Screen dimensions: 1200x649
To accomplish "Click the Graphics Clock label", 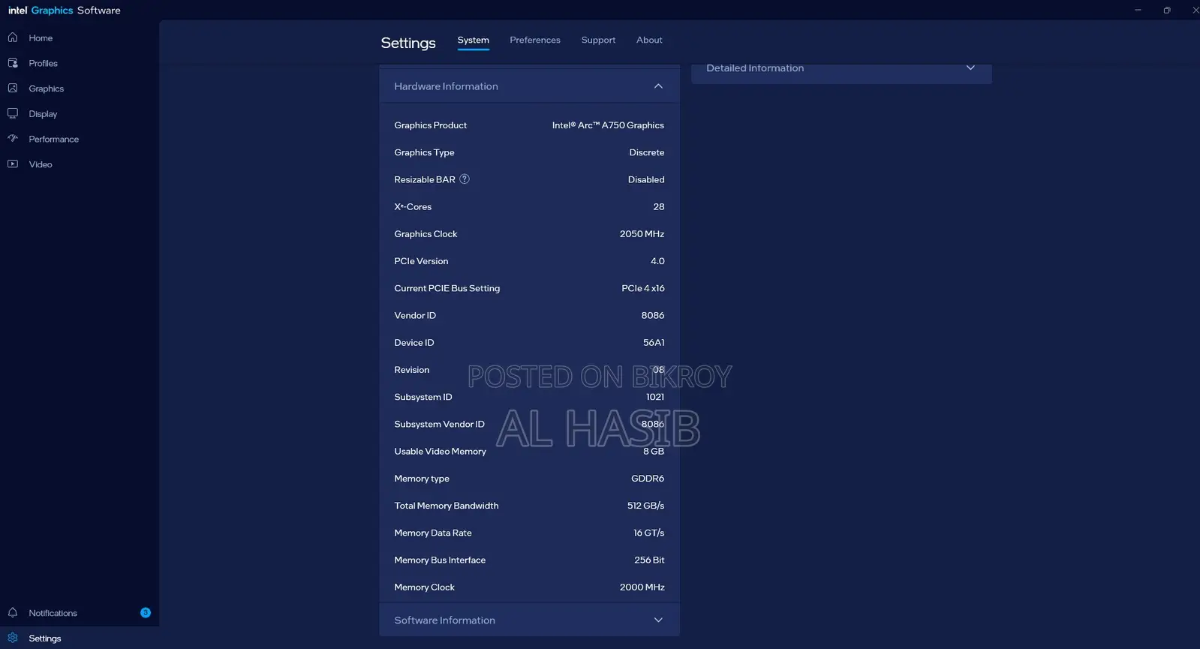I will click(x=426, y=234).
